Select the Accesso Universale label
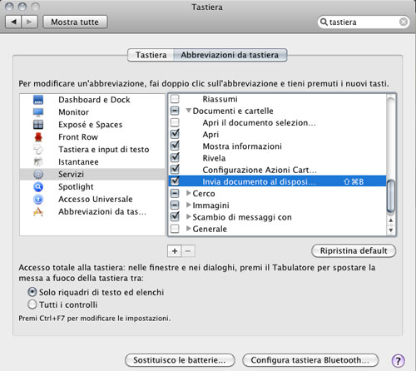Image resolution: width=416 pixels, height=371 pixels. (96, 199)
